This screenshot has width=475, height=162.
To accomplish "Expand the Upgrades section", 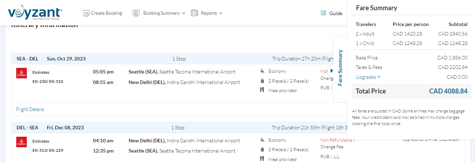I will pos(368,77).
